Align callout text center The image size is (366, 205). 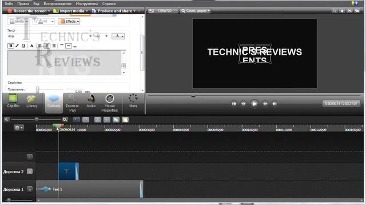click(47, 46)
